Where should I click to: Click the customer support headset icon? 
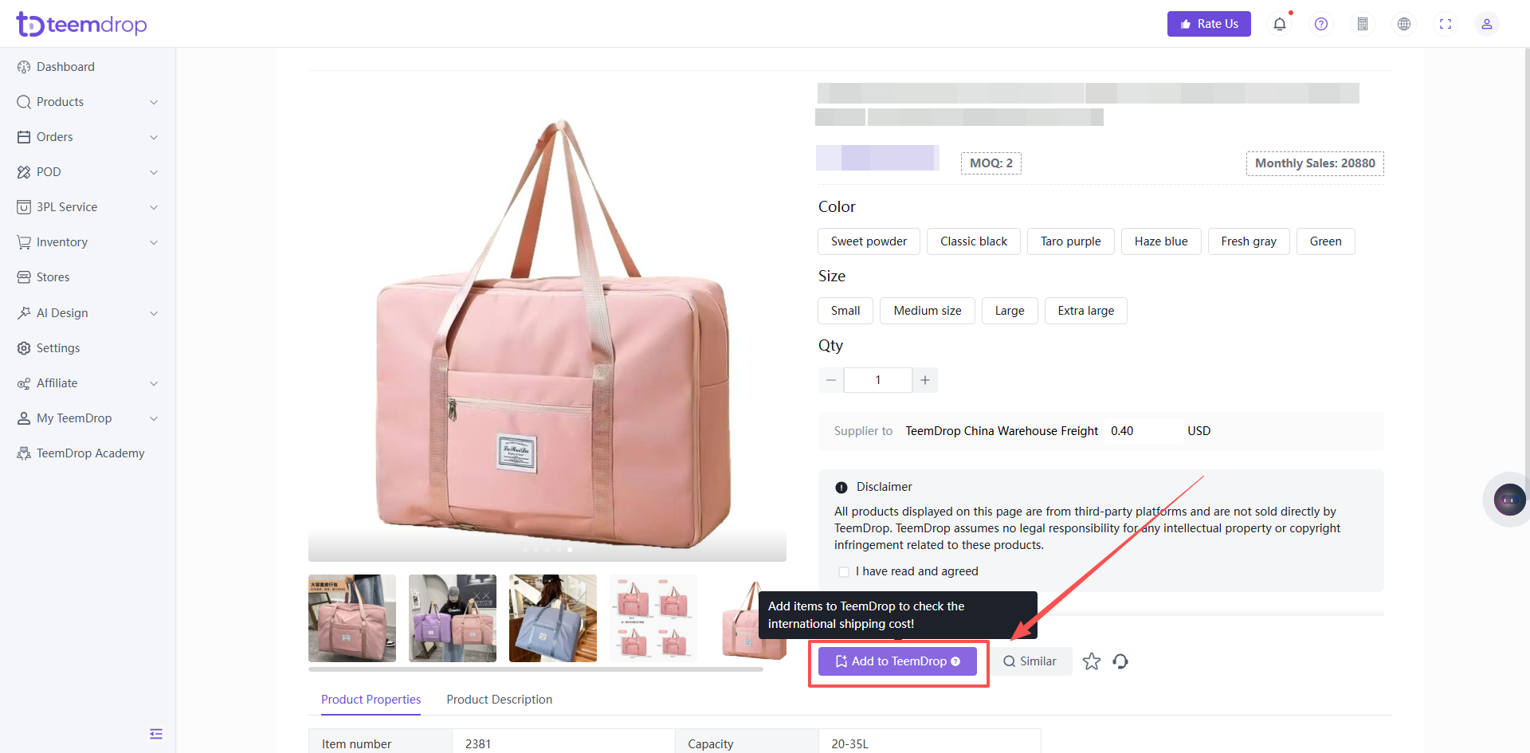(1120, 661)
